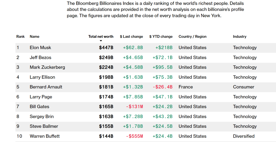The image size is (276, 142).
Task: Click on Bernard Arnault's name
Action: (x=46, y=87)
